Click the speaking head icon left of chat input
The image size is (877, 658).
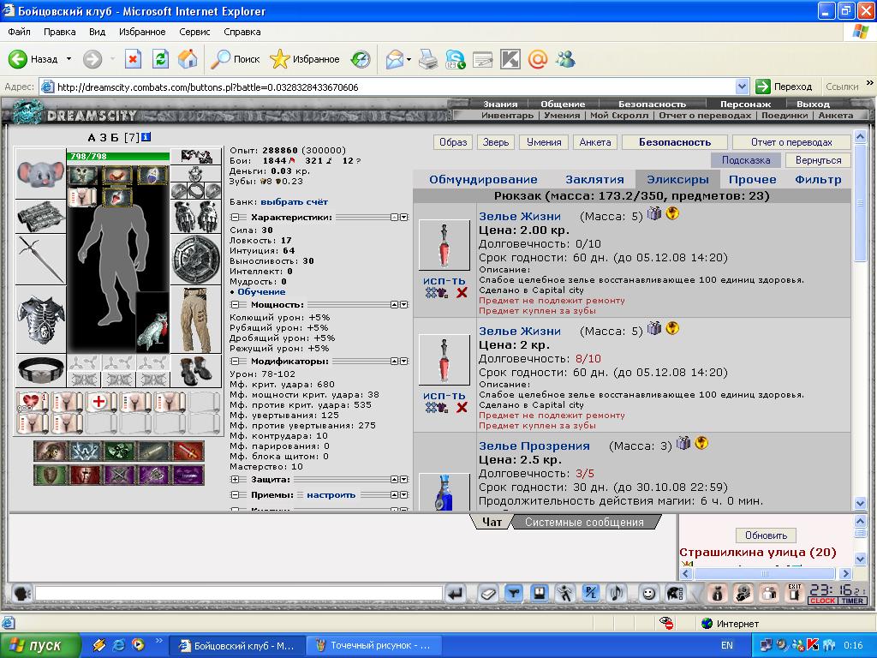coord(21,593)
